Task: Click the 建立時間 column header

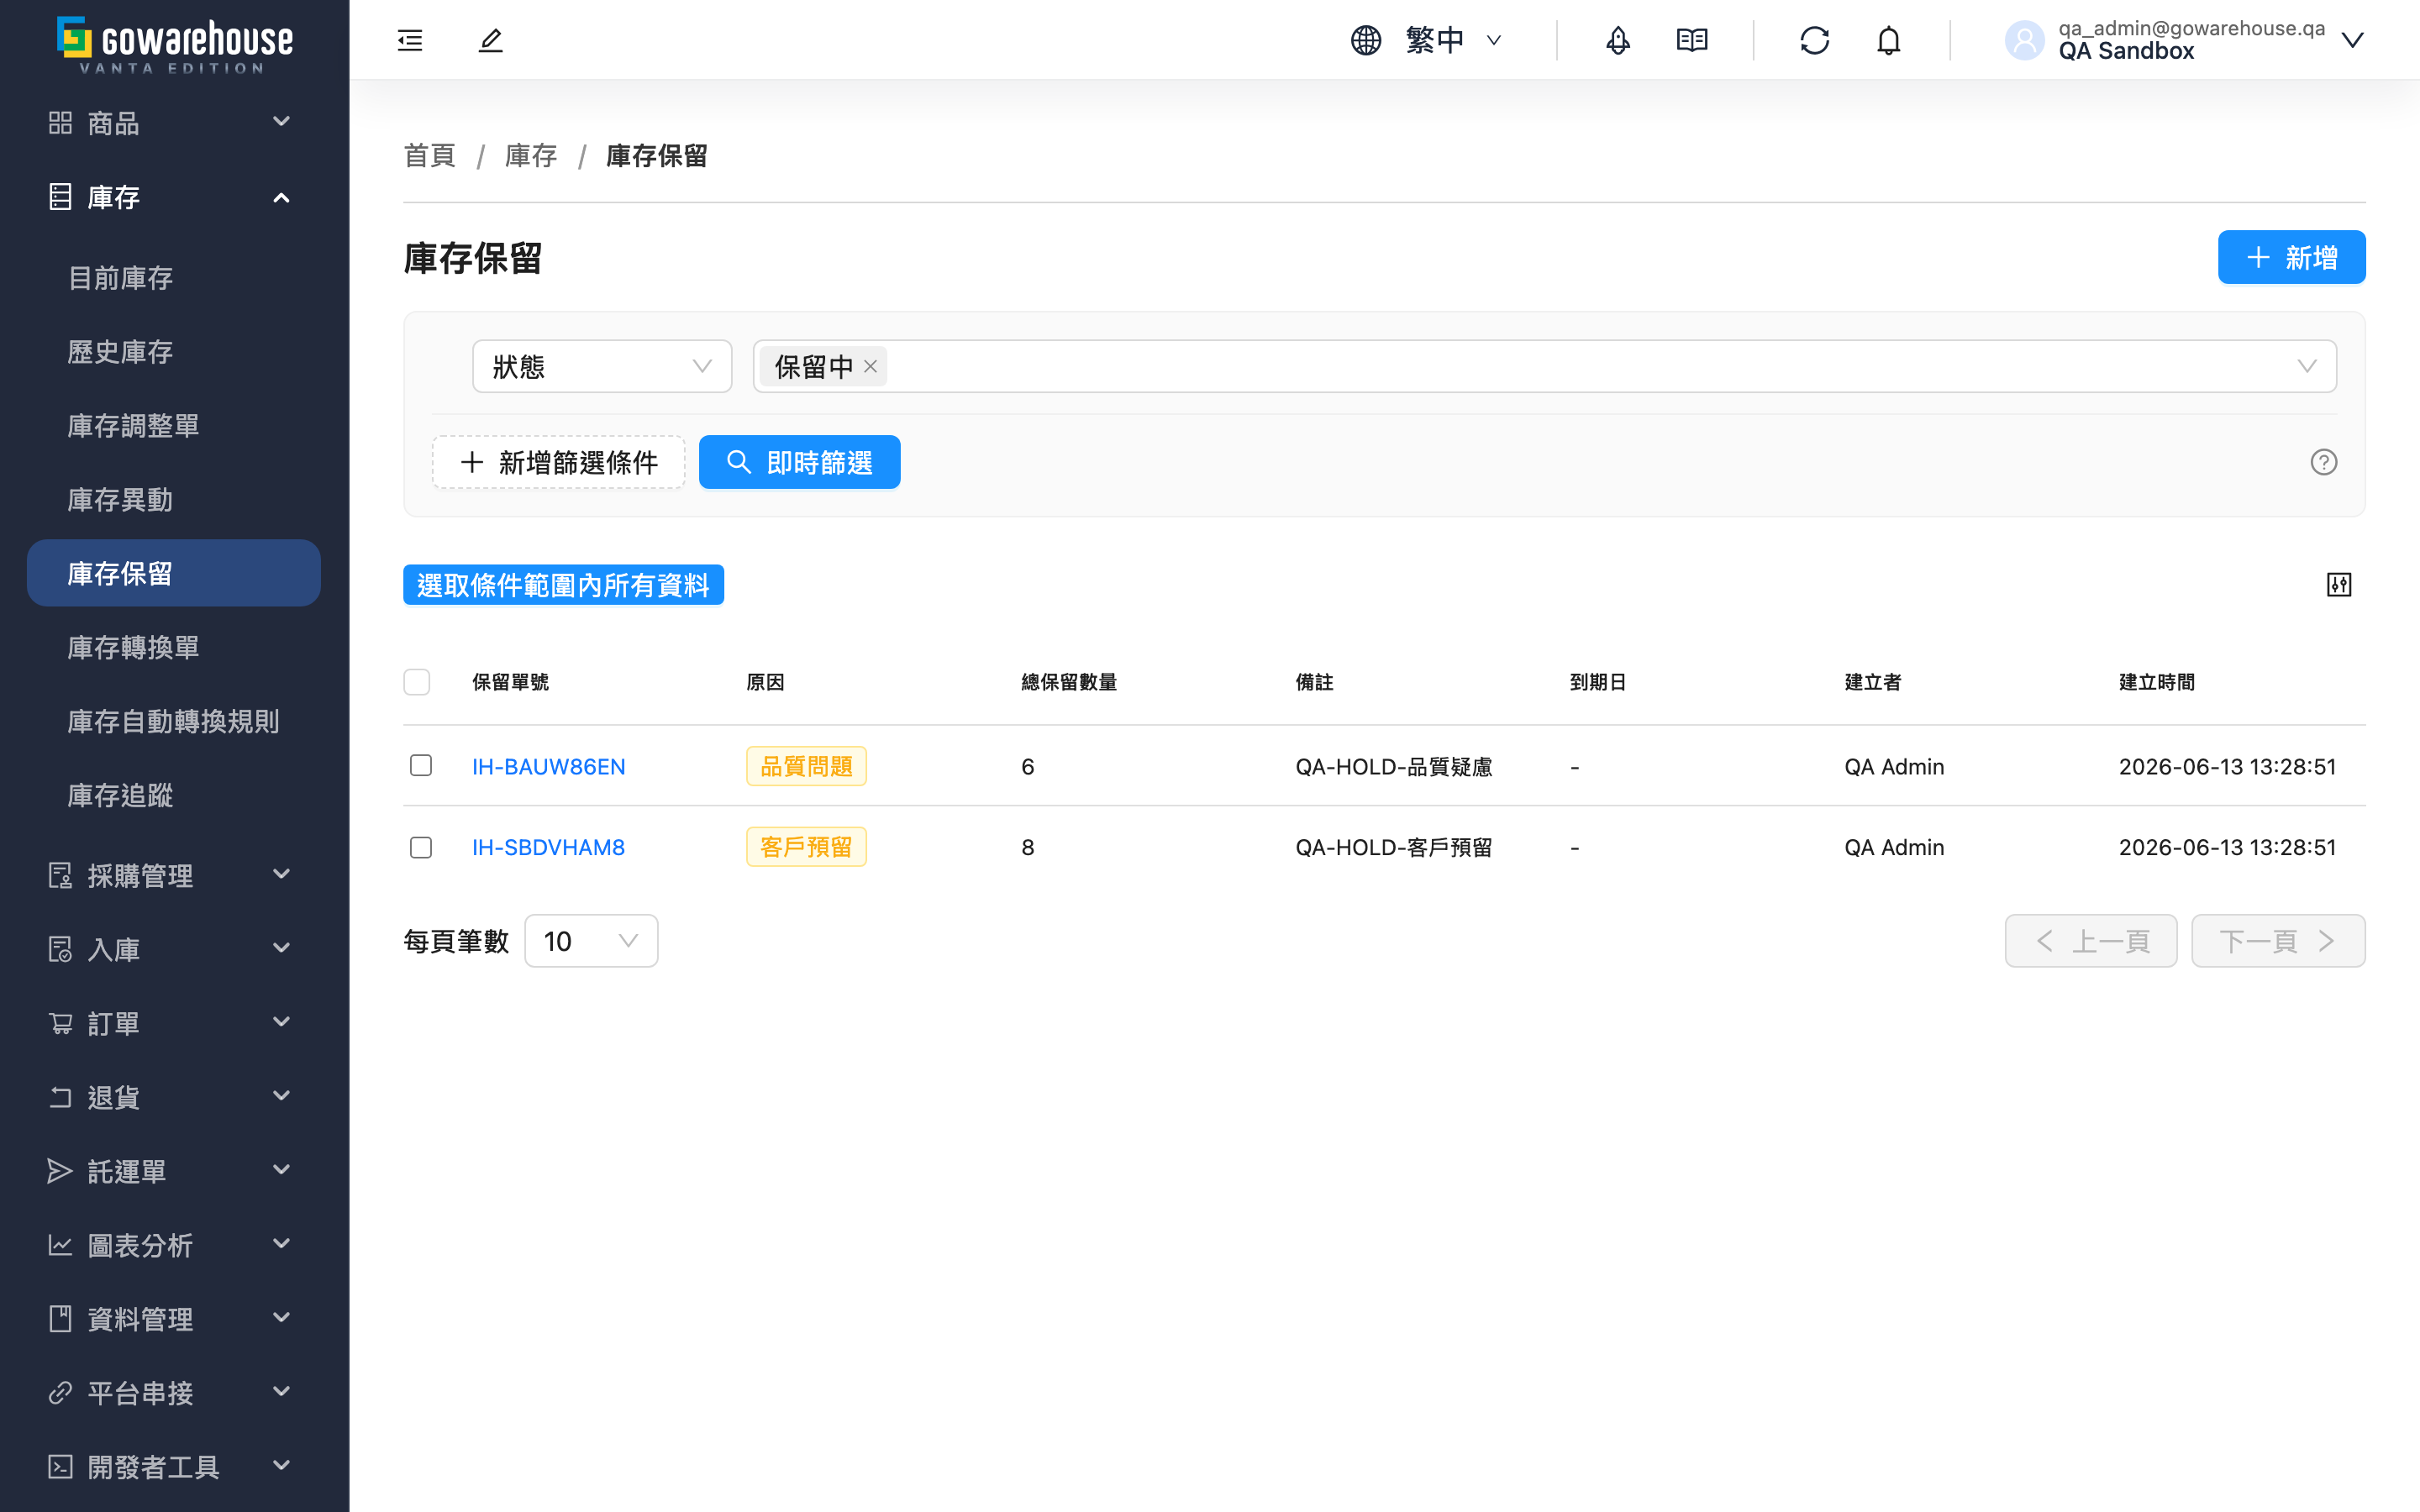Action: click(2156, 682)
